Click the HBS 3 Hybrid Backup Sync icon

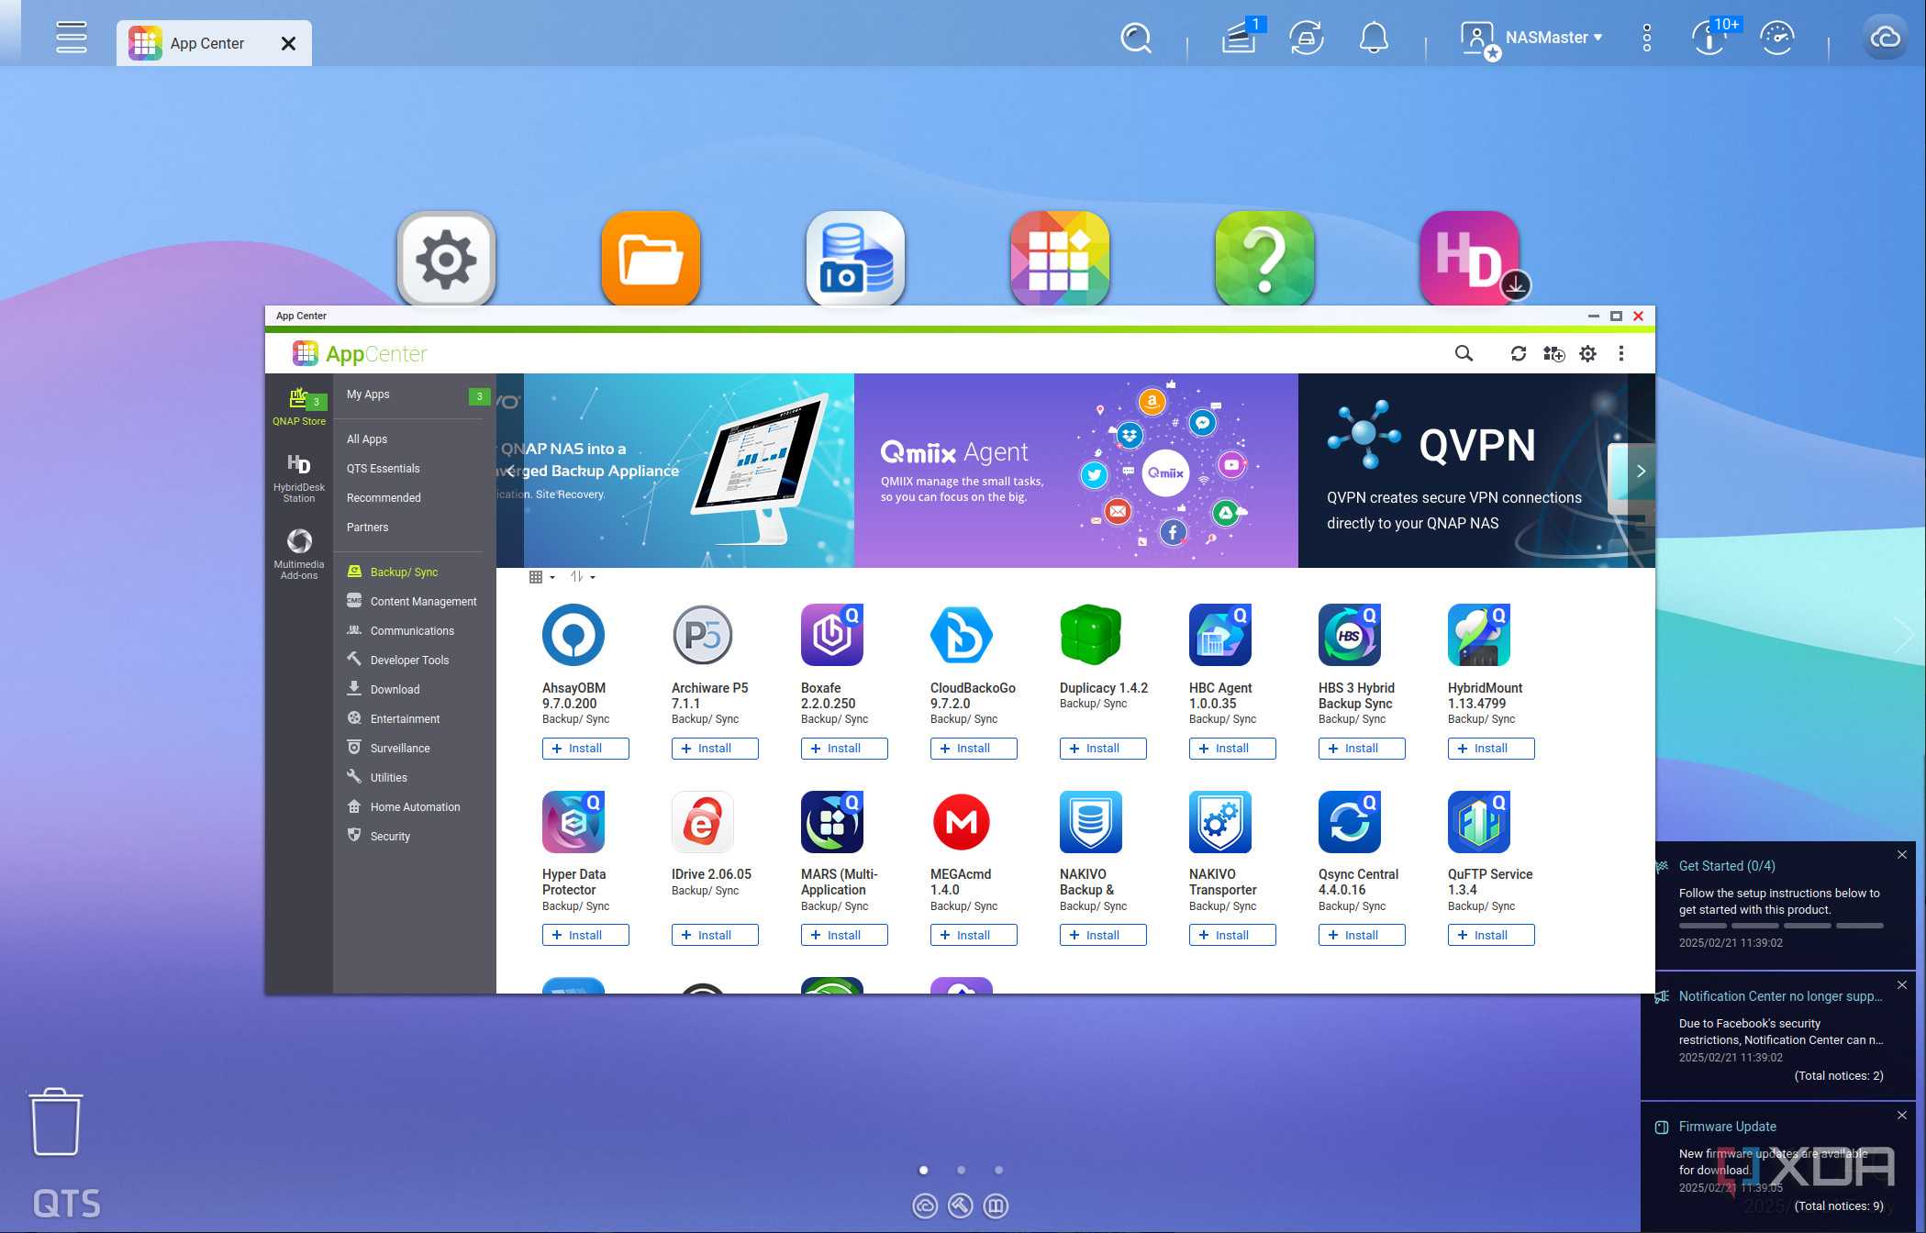pyautogui.click(x=1349, y=635)
